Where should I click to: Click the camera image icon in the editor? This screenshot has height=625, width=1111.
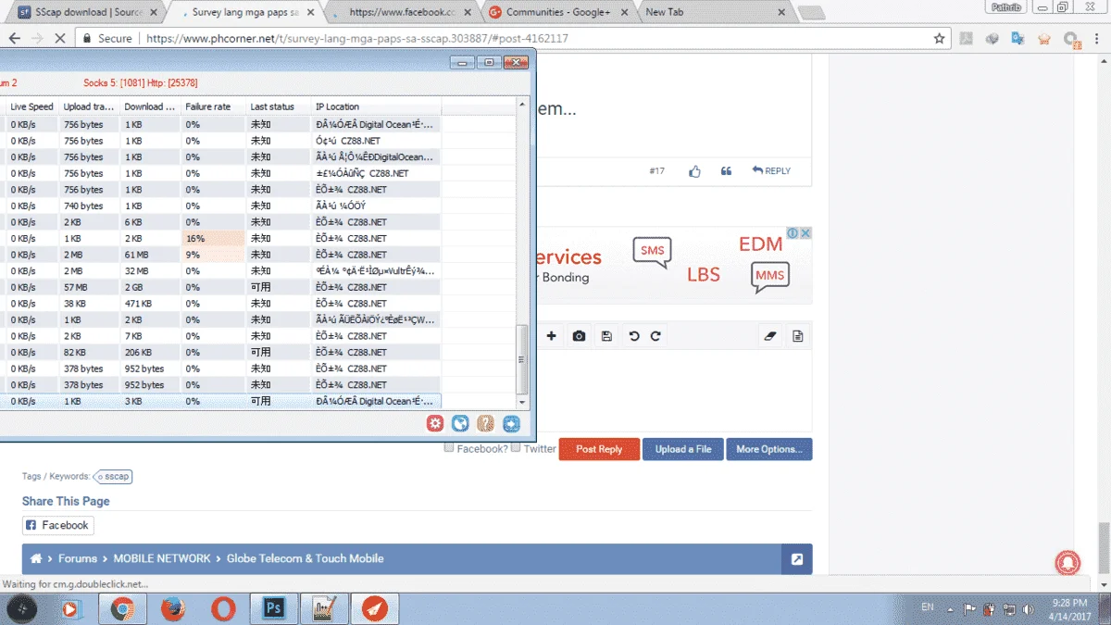point(579,336)
